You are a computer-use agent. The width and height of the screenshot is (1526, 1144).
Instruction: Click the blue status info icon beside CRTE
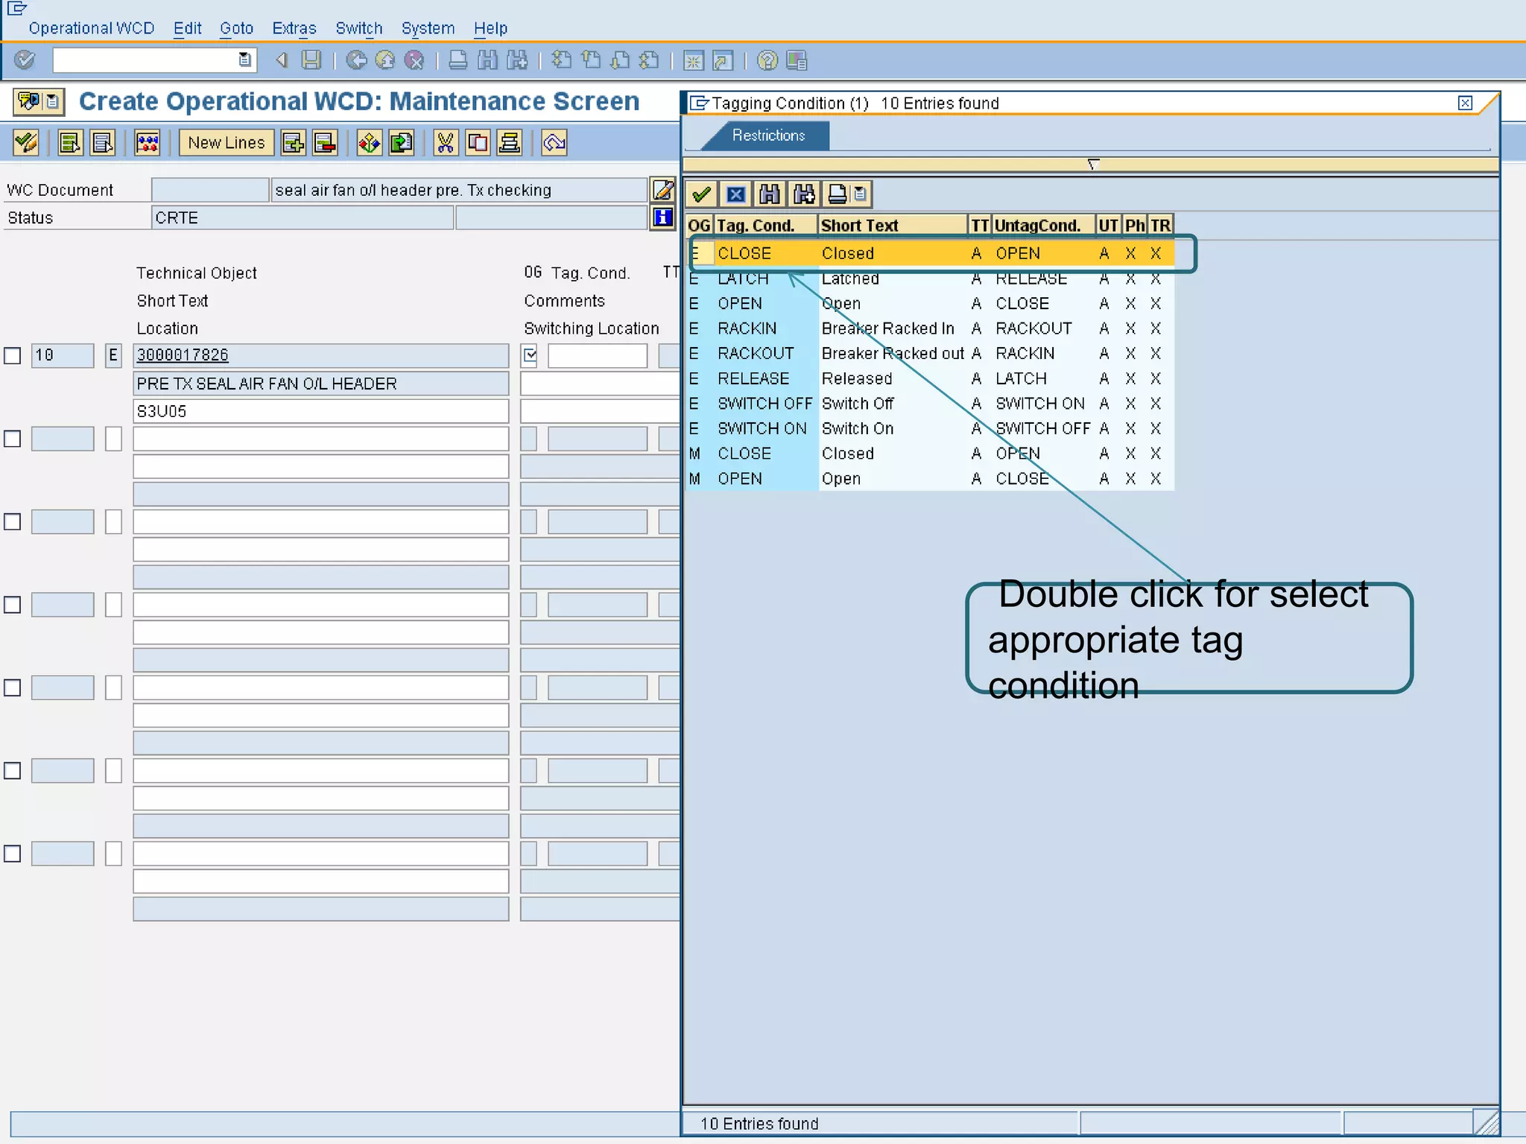[x=662, y=217]
